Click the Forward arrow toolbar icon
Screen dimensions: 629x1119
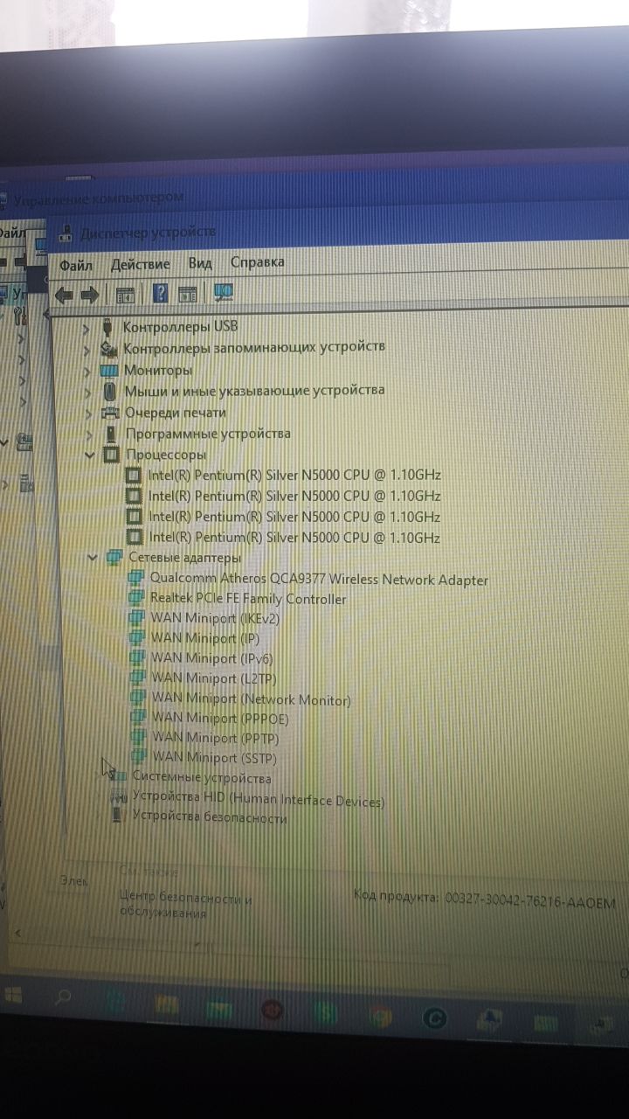(90, 294)
